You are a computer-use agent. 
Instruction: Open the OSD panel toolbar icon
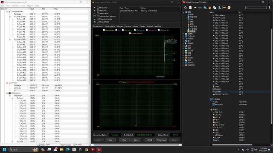224,8
